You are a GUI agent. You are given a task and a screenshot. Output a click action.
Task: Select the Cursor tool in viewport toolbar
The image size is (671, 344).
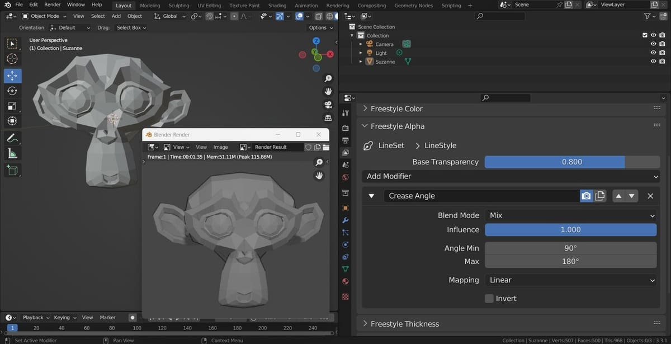pyautogui.click(x=12, y=59)
